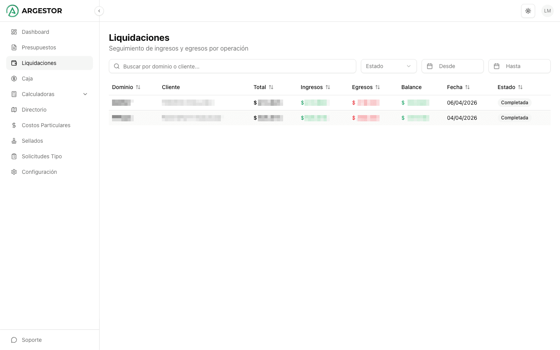
Task: Open Caja from the sidebar
Action: click(27, 79)
